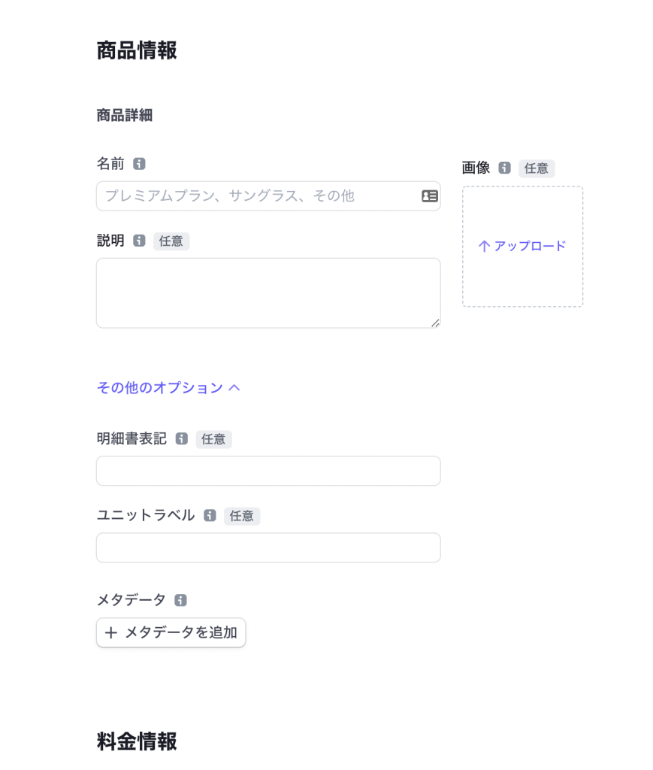Click the info icon next to 画像

(x=505, y=168)
